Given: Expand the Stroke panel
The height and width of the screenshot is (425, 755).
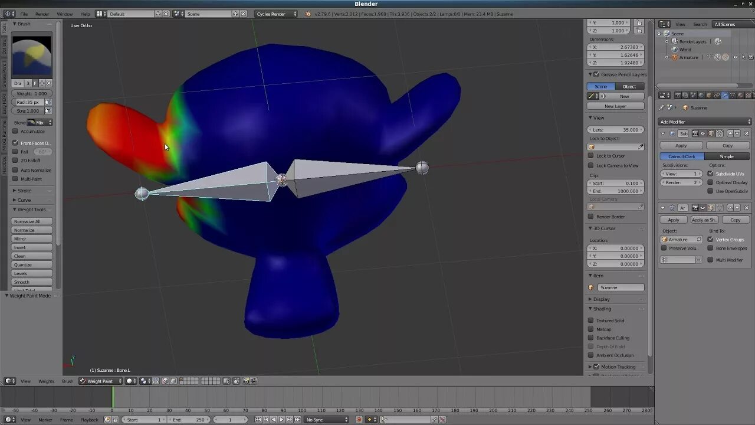Looking at the screenshot, I should pos(15,191).
